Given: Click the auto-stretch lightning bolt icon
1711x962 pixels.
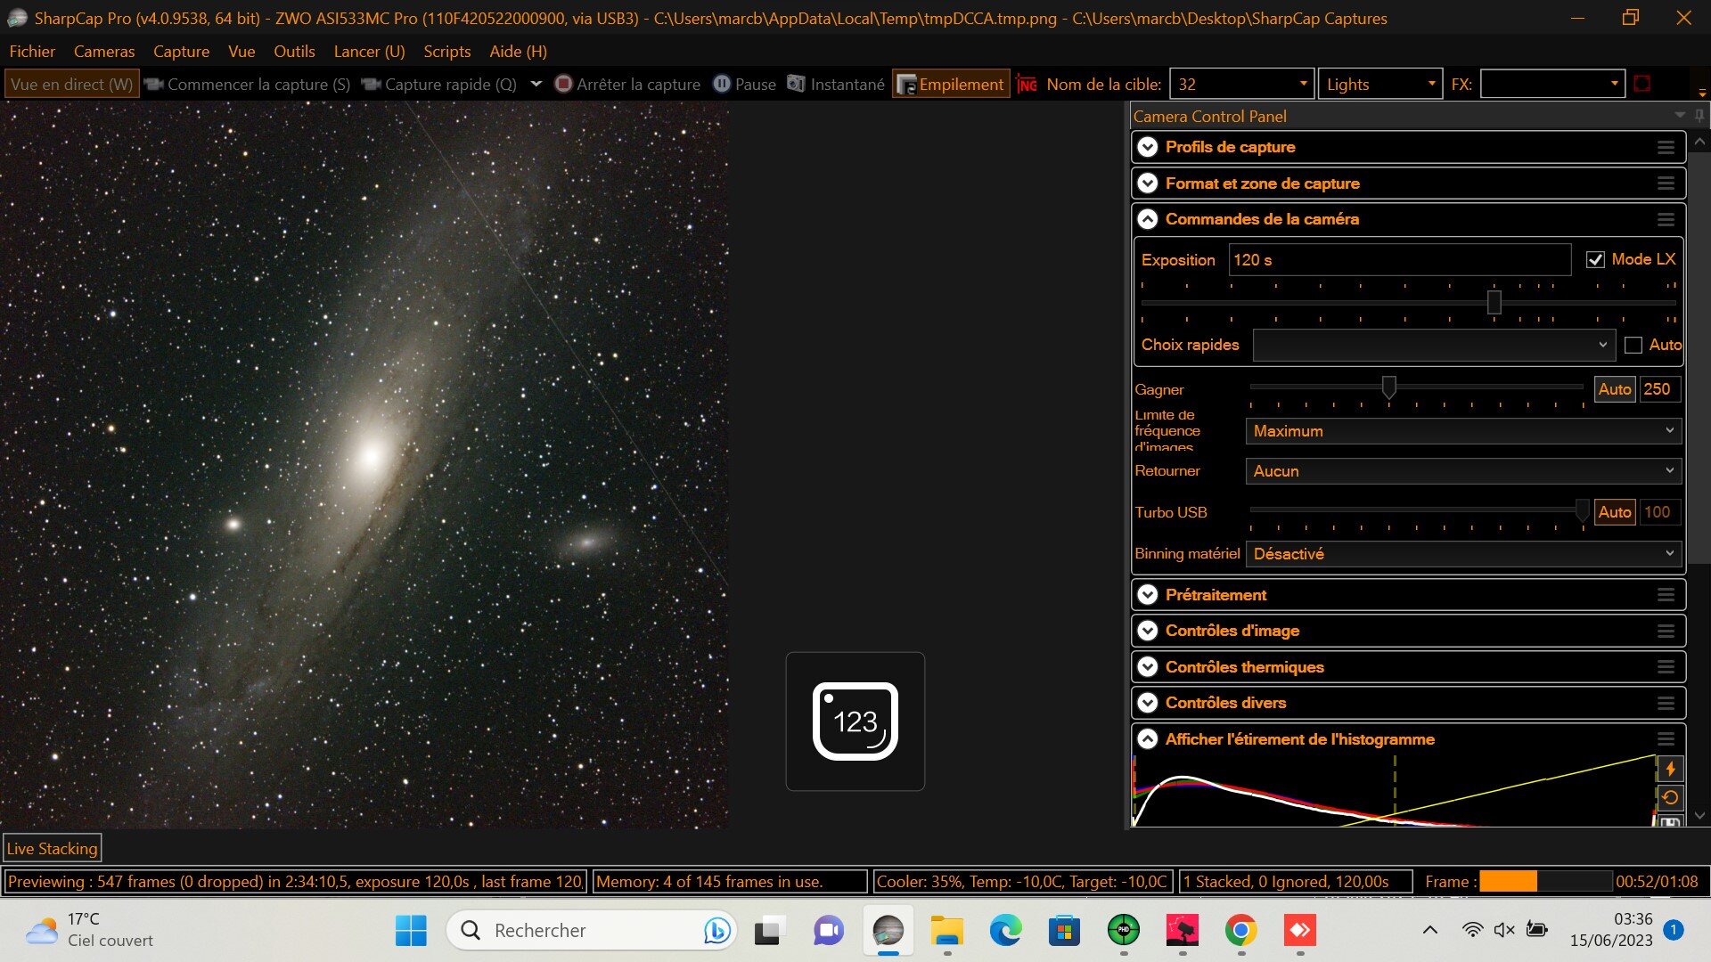Looking at the screenshot, I should (1670, 769).
